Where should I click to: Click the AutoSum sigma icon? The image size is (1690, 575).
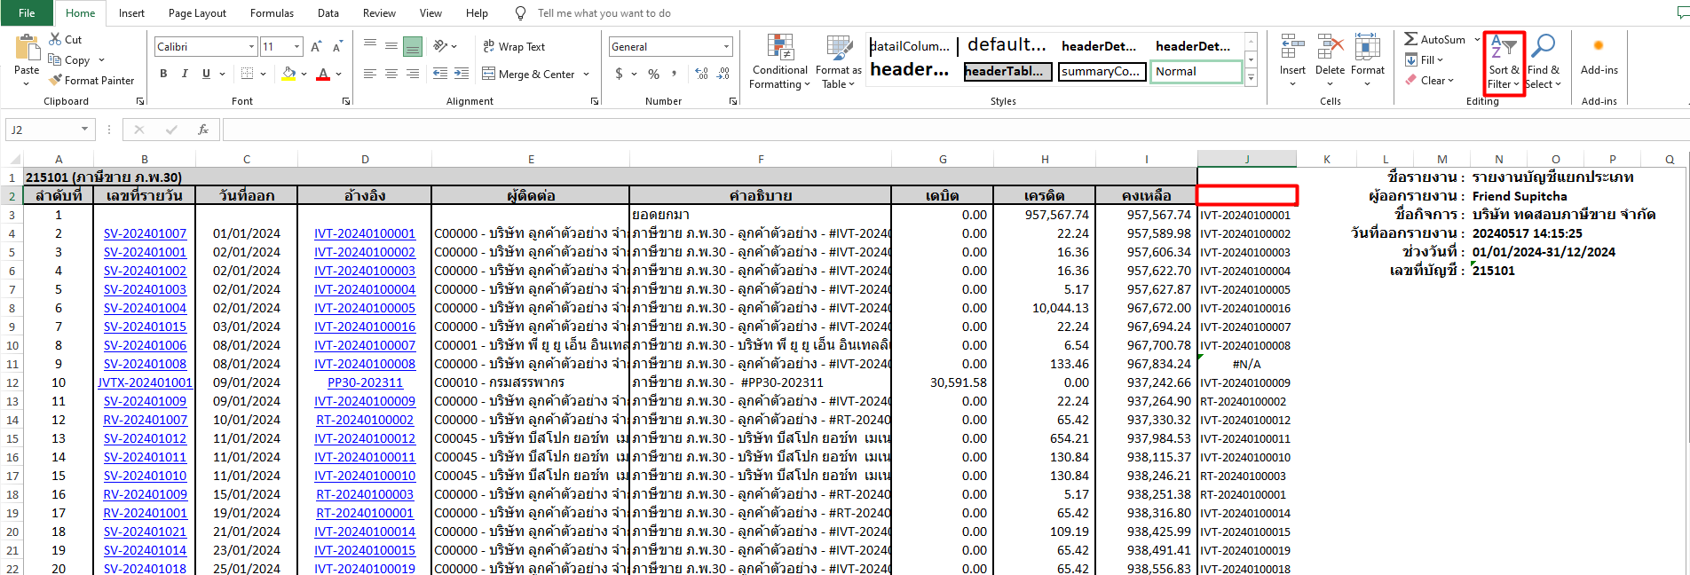click(x=1410, y=39)
